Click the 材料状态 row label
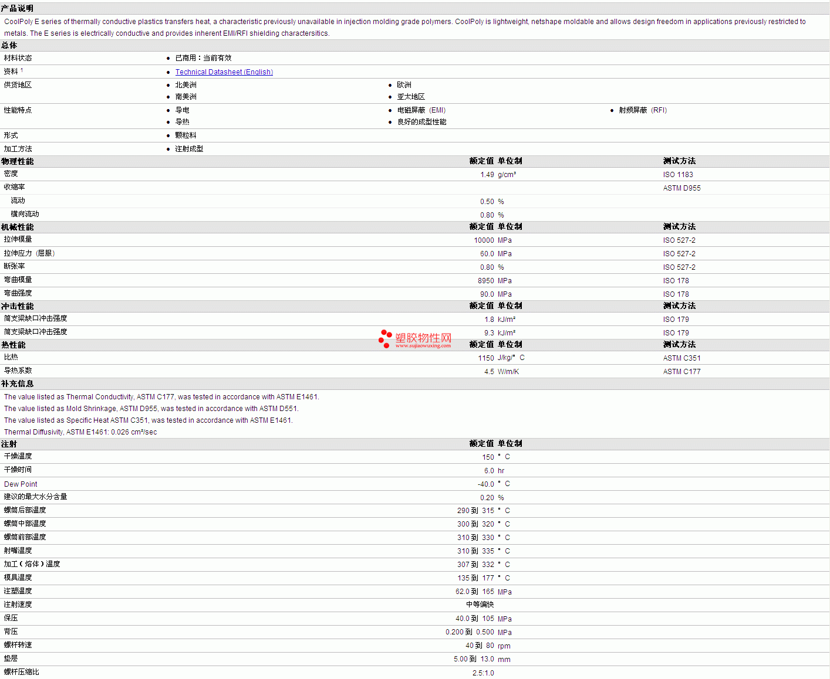Viewport: 830px width, 679px height. click(x=18, y=58)
